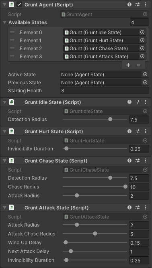Open object picker for Element 2 field

click(x=142, y=49)
